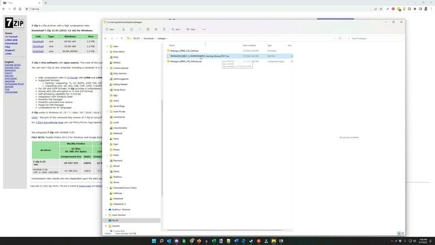Click the 7-Zip logo on the web page
The height and width of the screenshot is (245, 435).
(14, 22)
